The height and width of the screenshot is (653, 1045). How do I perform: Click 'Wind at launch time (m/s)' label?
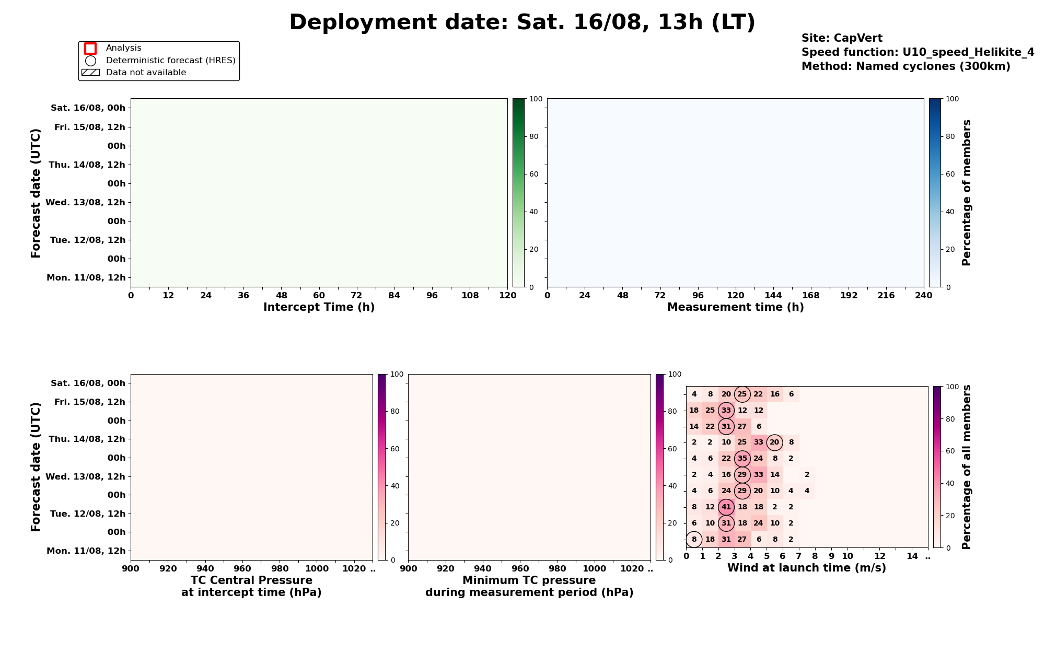807,568
